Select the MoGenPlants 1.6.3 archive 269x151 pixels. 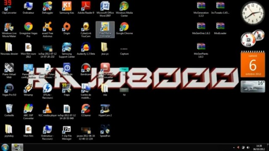[x=201, y=50]
